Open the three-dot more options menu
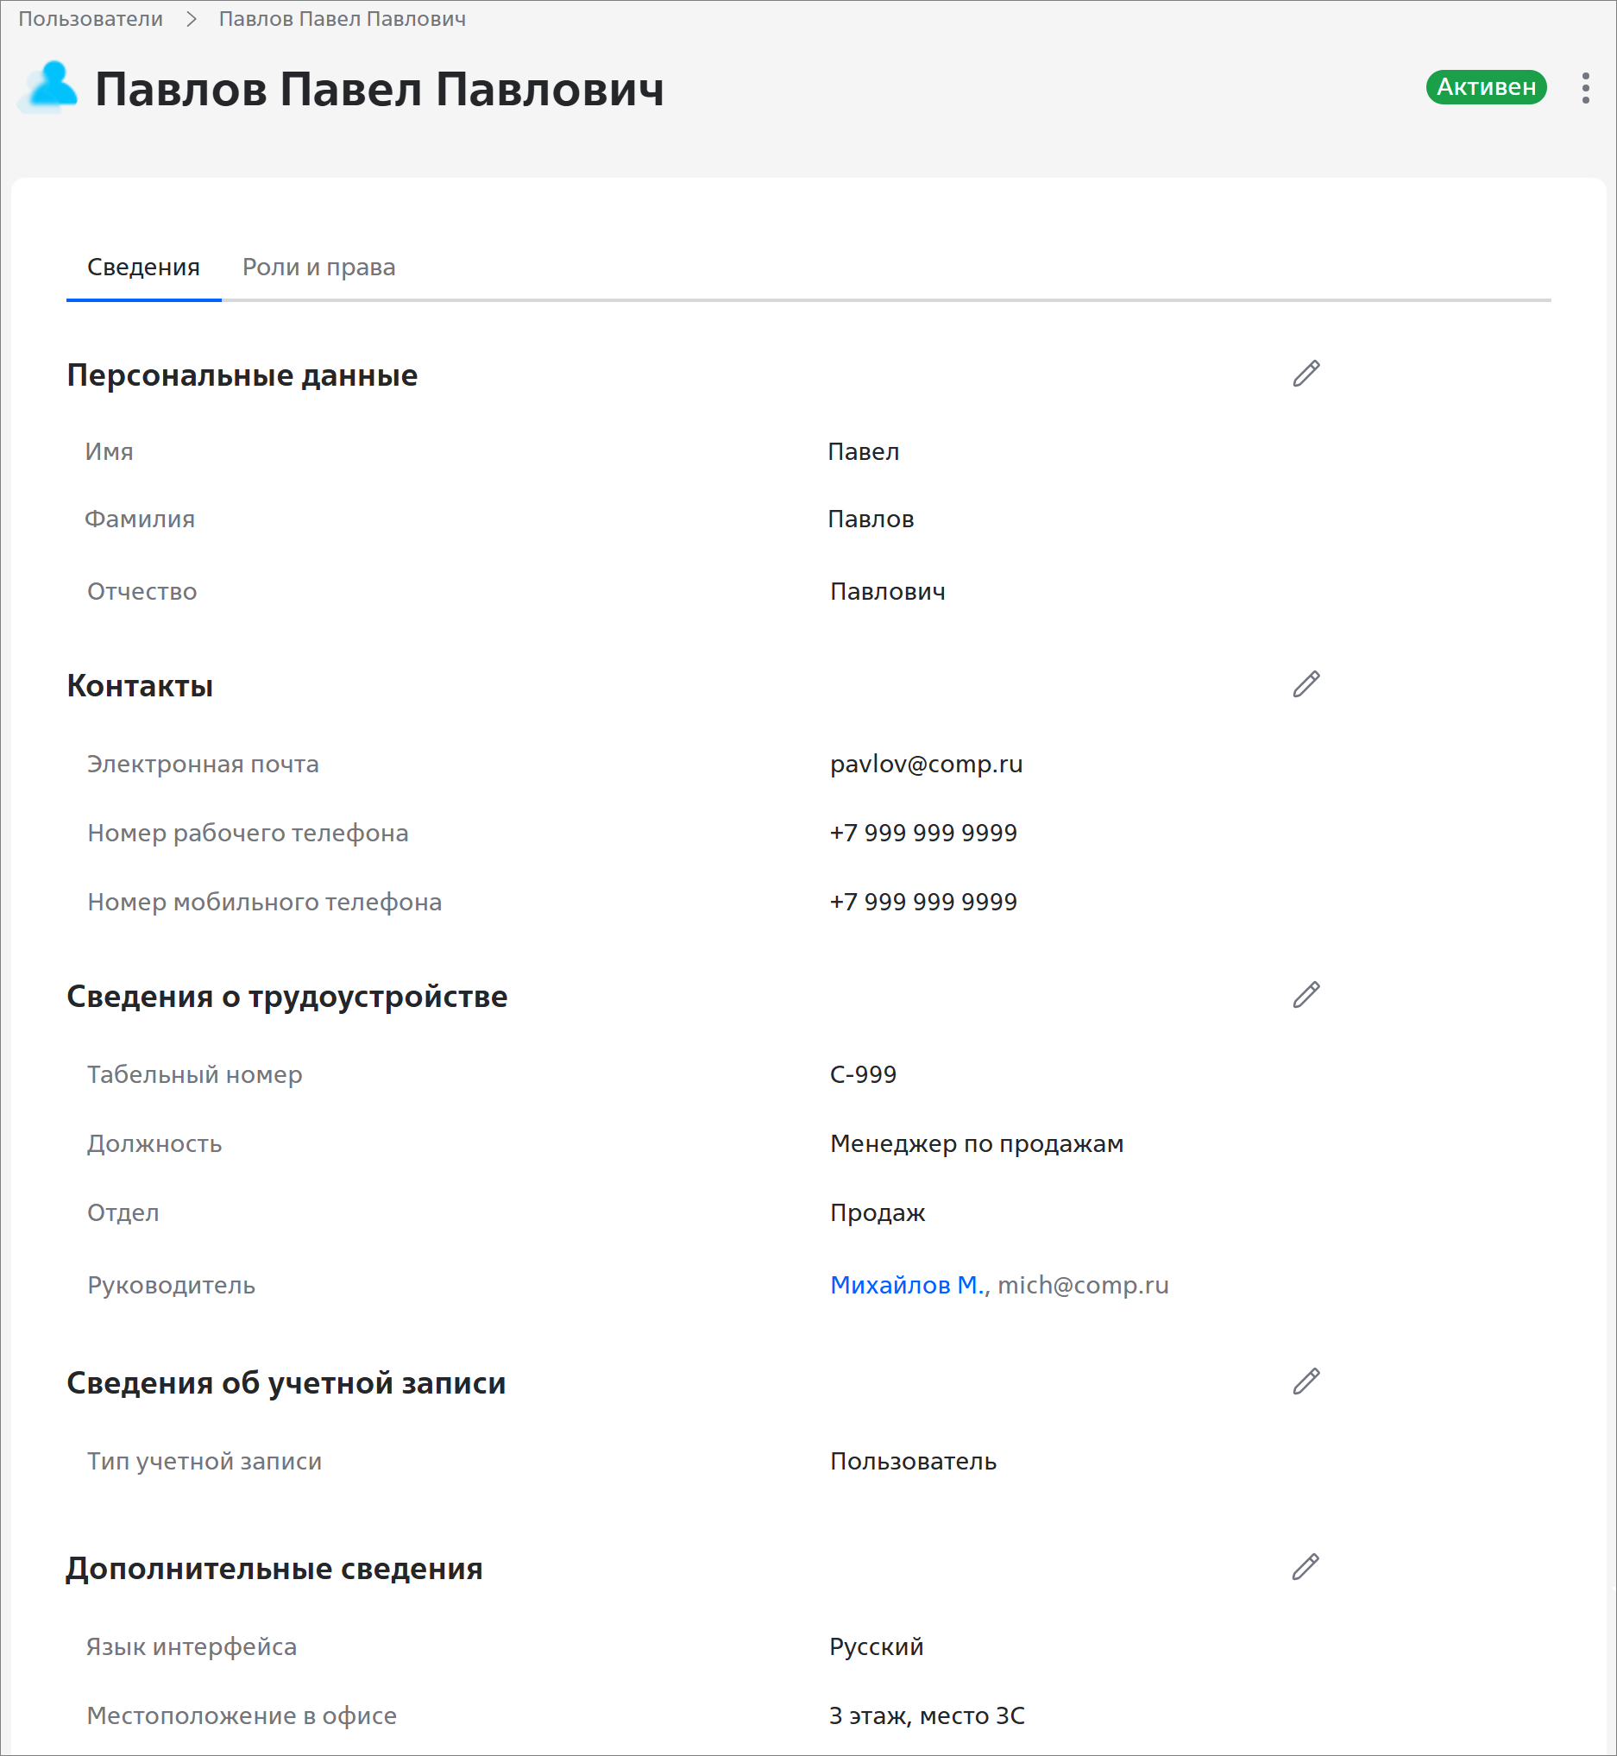 click(x=1584, y=88)
